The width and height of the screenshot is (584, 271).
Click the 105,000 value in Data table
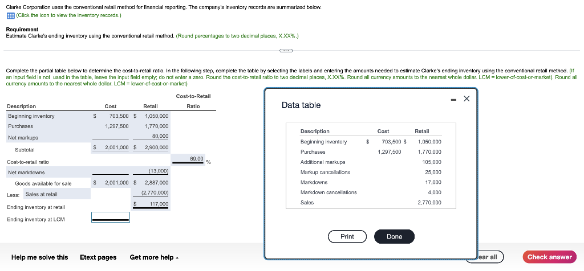(x=432, y=162)
